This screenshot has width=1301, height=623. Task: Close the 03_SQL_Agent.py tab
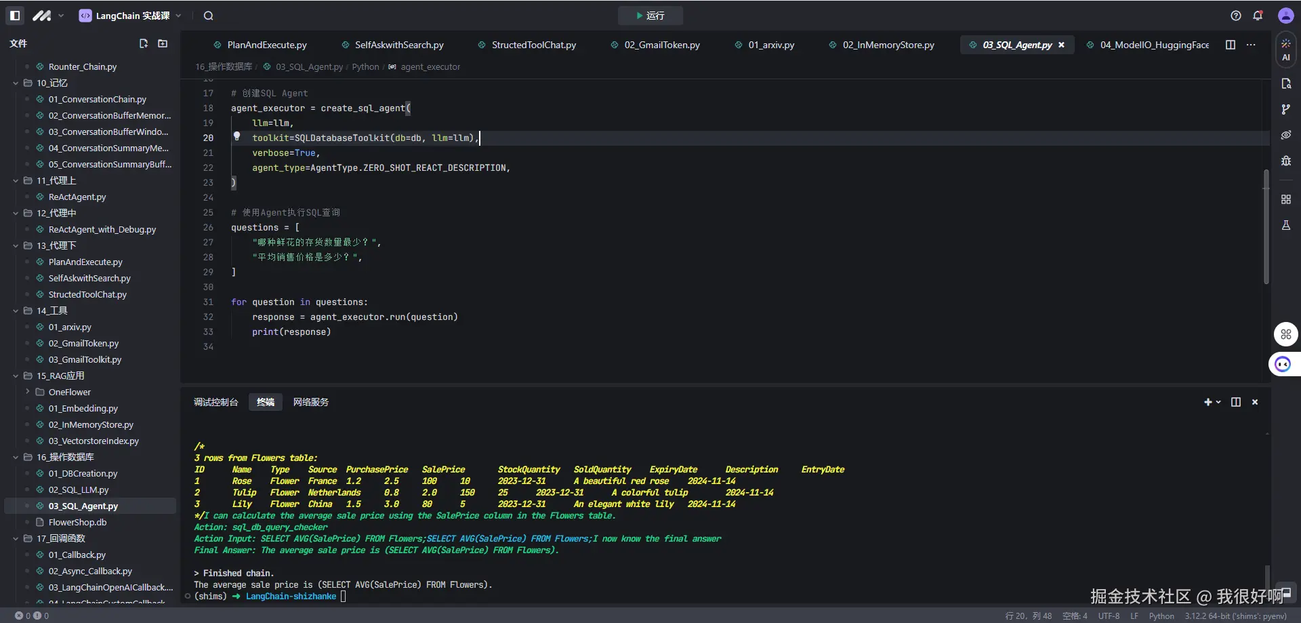coord(1061,45)
